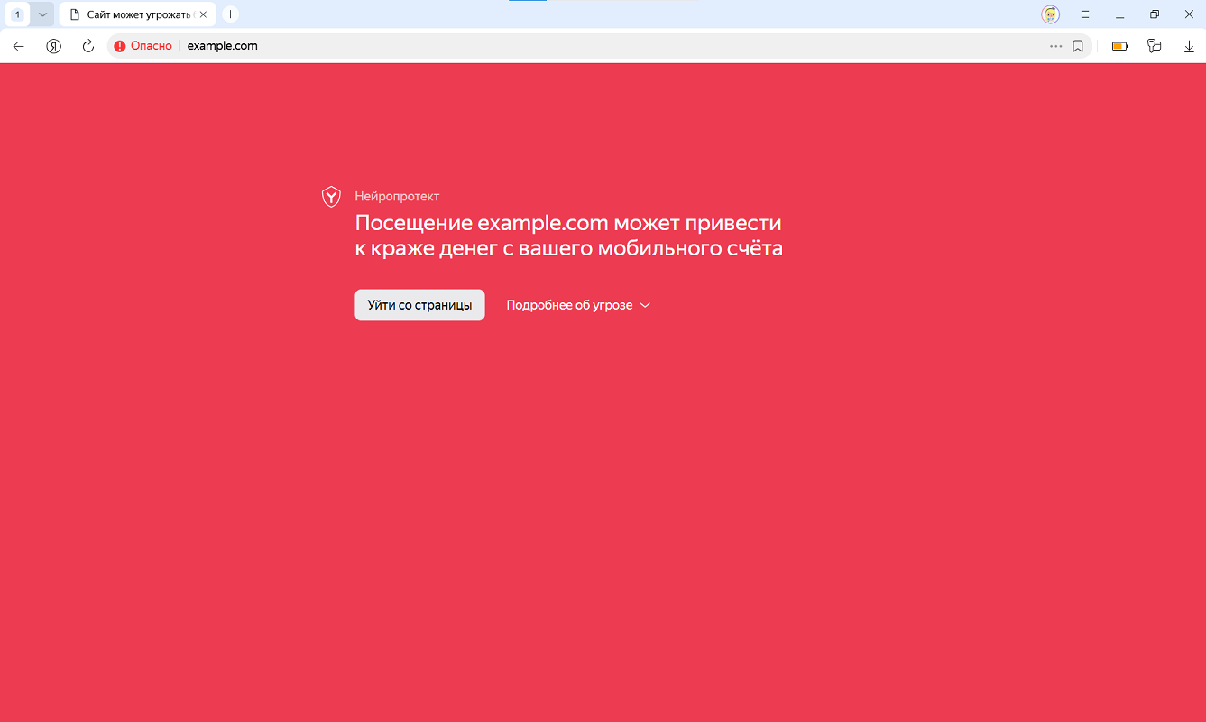Click the extensions/feedback icon beside the battery
The image size is (1206, 722).
[1154, 46]
